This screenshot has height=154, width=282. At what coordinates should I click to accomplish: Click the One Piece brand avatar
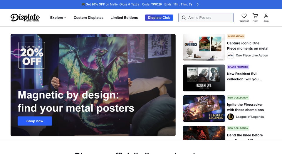point(230,55)
